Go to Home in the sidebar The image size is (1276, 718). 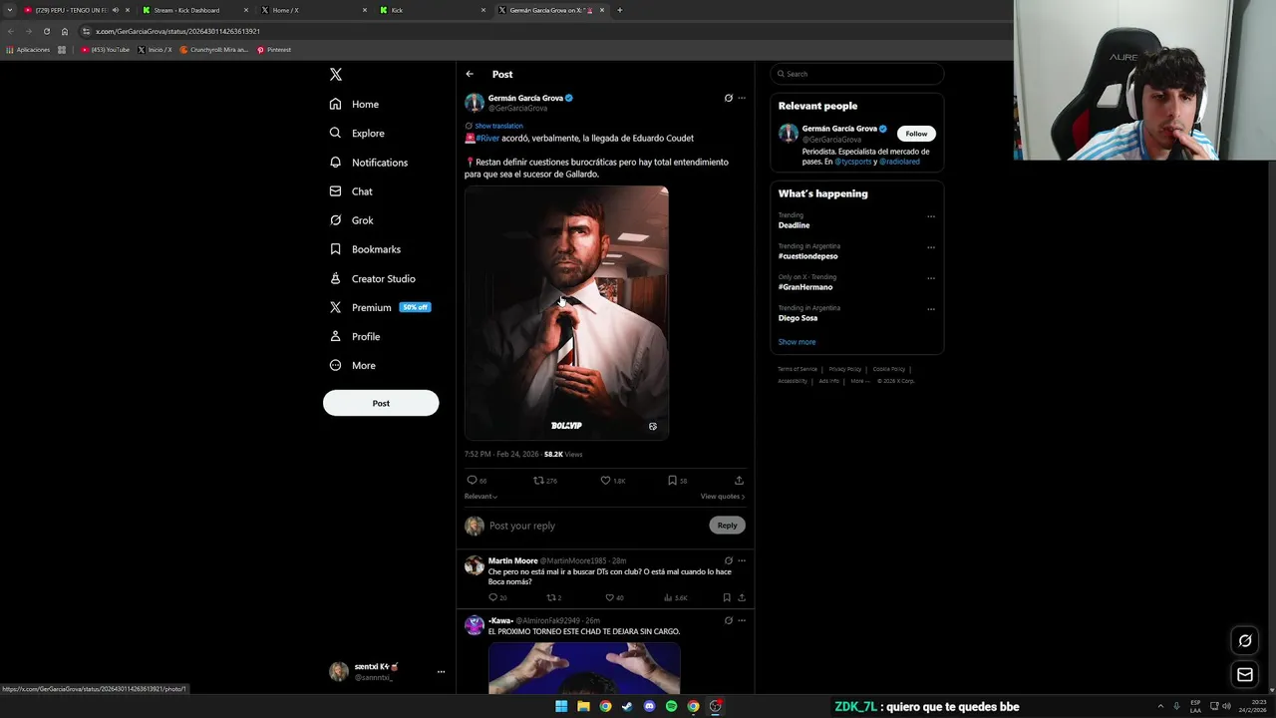[x=355, y=104]
